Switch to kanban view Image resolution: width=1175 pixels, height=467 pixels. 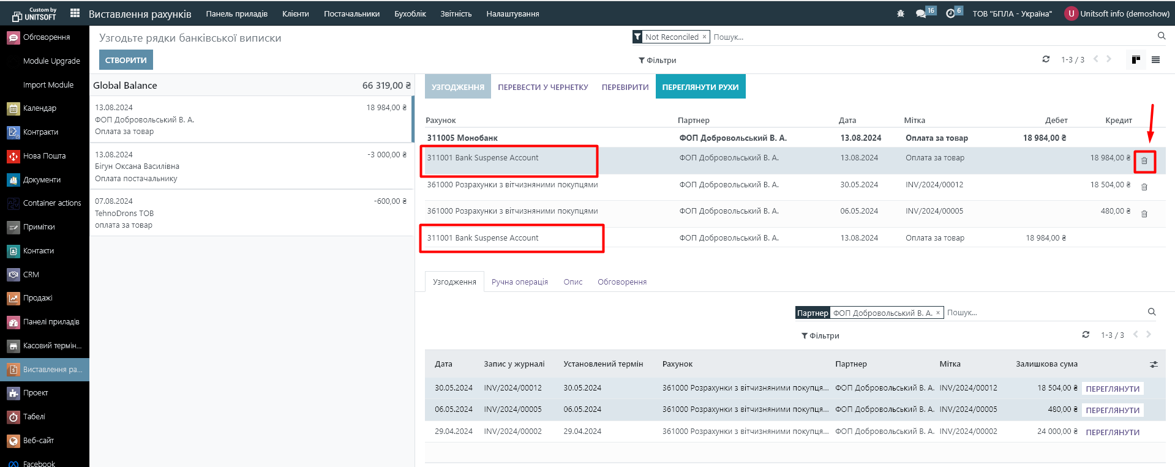coord(1136,59)
